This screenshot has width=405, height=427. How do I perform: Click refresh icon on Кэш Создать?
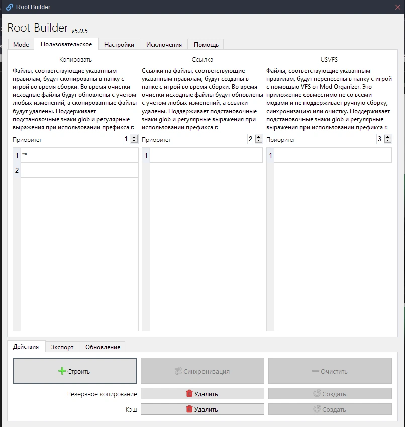[317, 409]
